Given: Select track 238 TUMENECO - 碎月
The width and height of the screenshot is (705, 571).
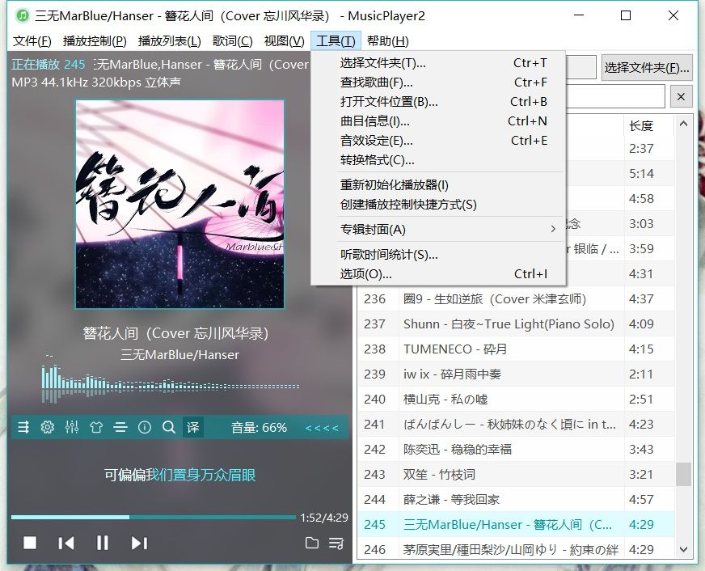Looking at the screenshot, I should 516,349.
